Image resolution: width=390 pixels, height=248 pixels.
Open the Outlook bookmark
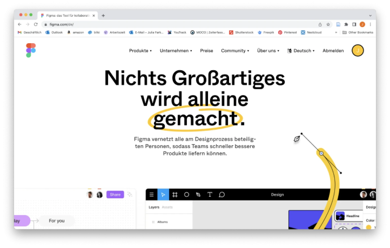pos(54,33)
